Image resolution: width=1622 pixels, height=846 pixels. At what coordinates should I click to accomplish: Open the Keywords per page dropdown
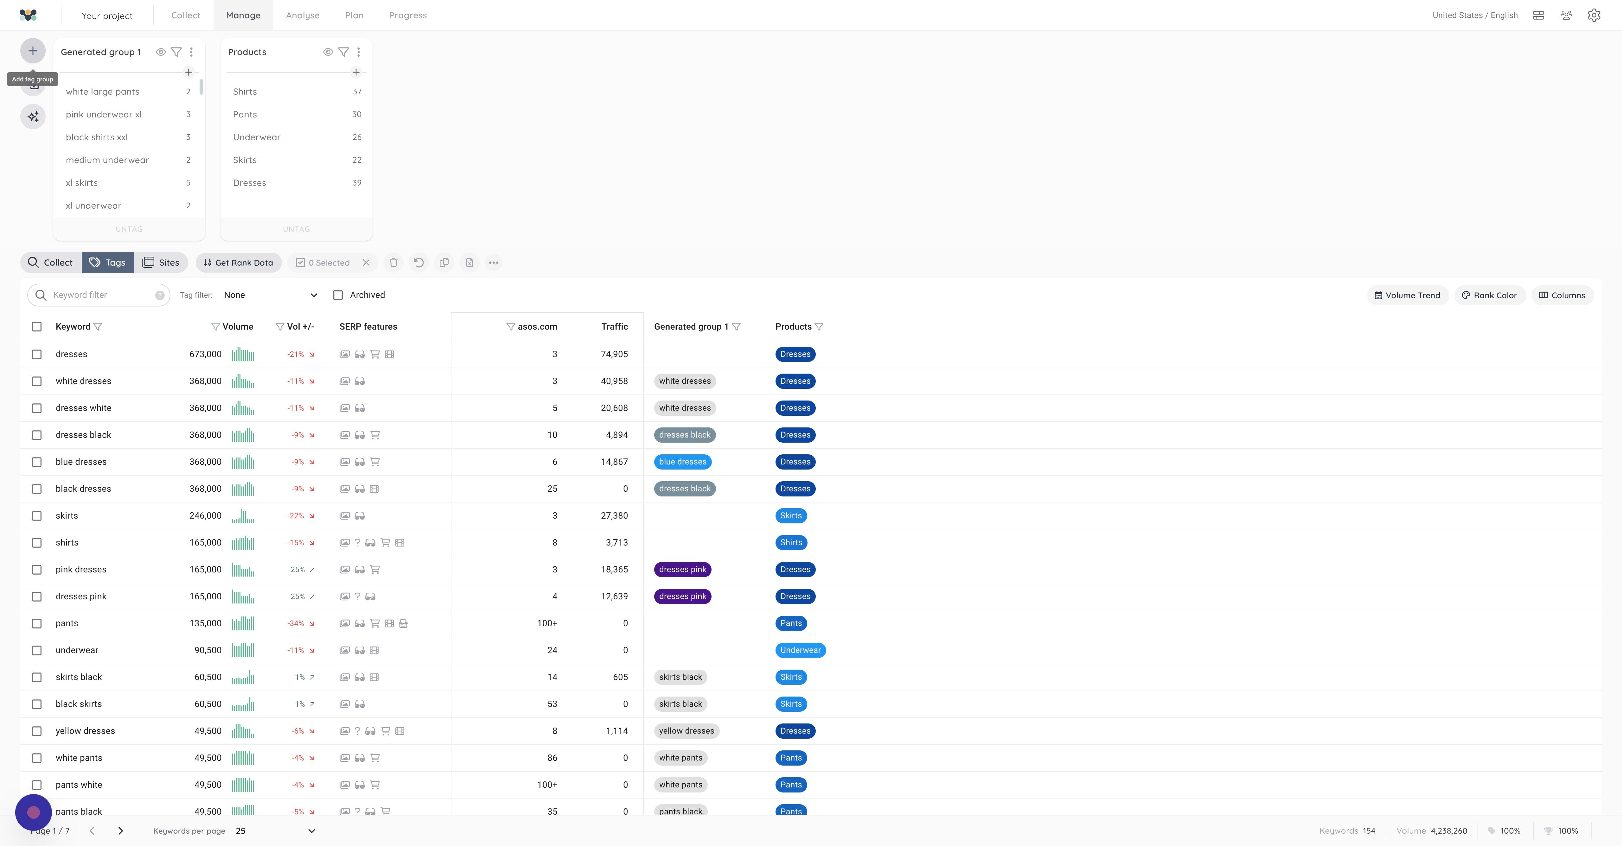275,831
